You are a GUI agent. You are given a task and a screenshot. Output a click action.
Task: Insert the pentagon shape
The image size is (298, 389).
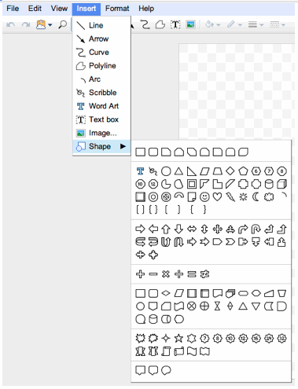coord(243,171)
